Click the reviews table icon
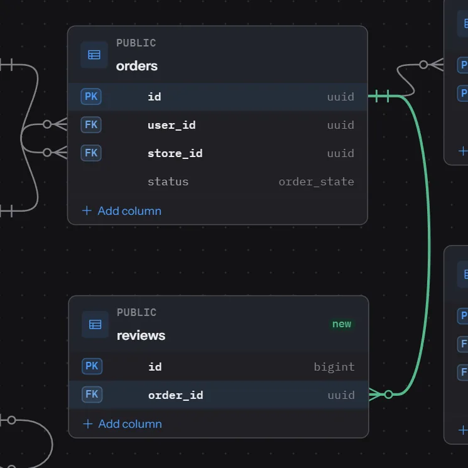The width and height of the screenshot is (468, 468). 95,324
